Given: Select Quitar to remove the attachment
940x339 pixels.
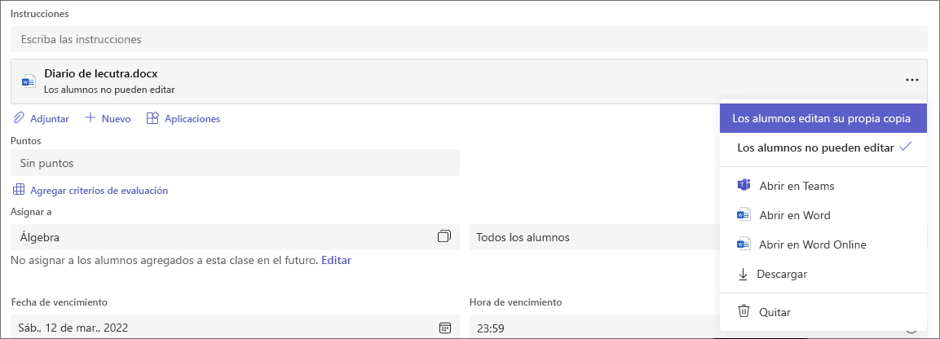Looking at the screenshot, I should 823,312.
